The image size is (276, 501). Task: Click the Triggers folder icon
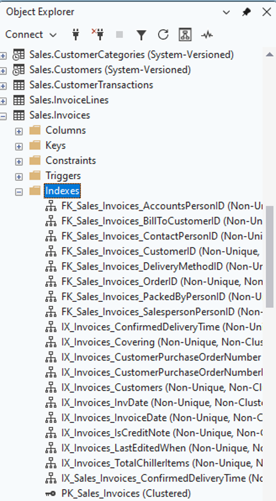tap(35, 175)
